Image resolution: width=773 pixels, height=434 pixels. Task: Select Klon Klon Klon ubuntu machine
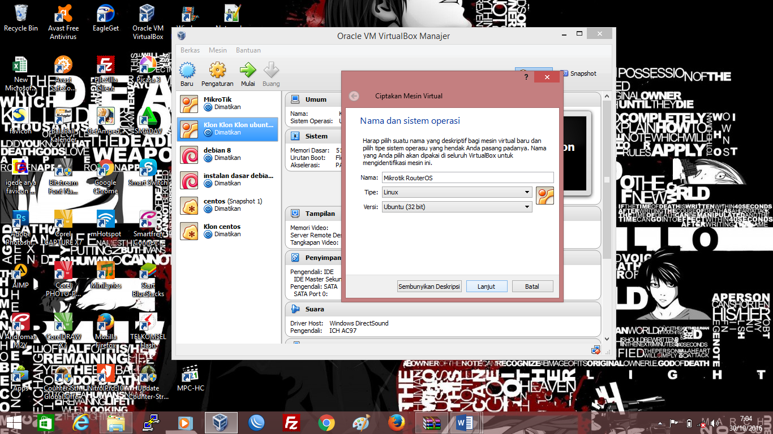(x=227, y=129)
